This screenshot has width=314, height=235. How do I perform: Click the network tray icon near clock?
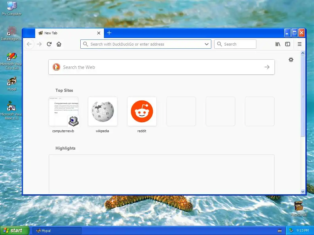coord(291,231)
